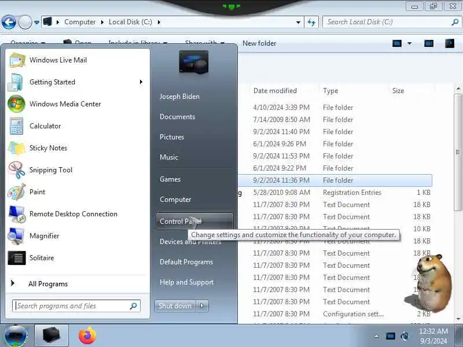Open the Solitaire icon
Image resolution: width=463 pixels, height=347 pixels.
pyautogui.click(x=17, y=258)
